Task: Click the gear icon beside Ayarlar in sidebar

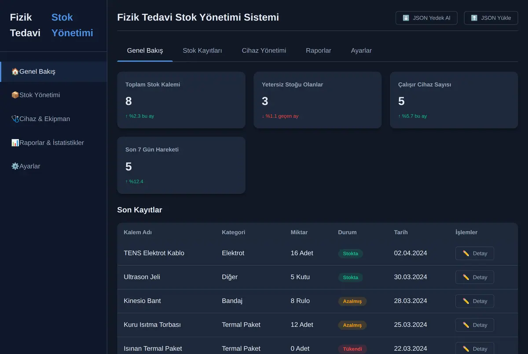Action: click(15, 166)
